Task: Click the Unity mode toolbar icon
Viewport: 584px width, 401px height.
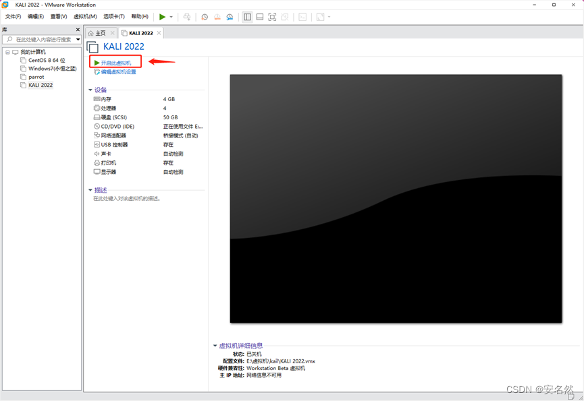Action: (285, 17)
